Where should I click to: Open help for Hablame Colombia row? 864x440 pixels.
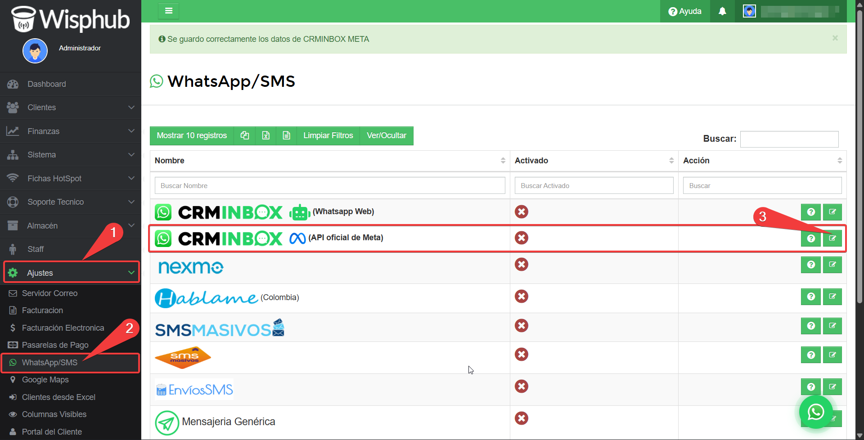pyautogui.click(x=811, y=296)
